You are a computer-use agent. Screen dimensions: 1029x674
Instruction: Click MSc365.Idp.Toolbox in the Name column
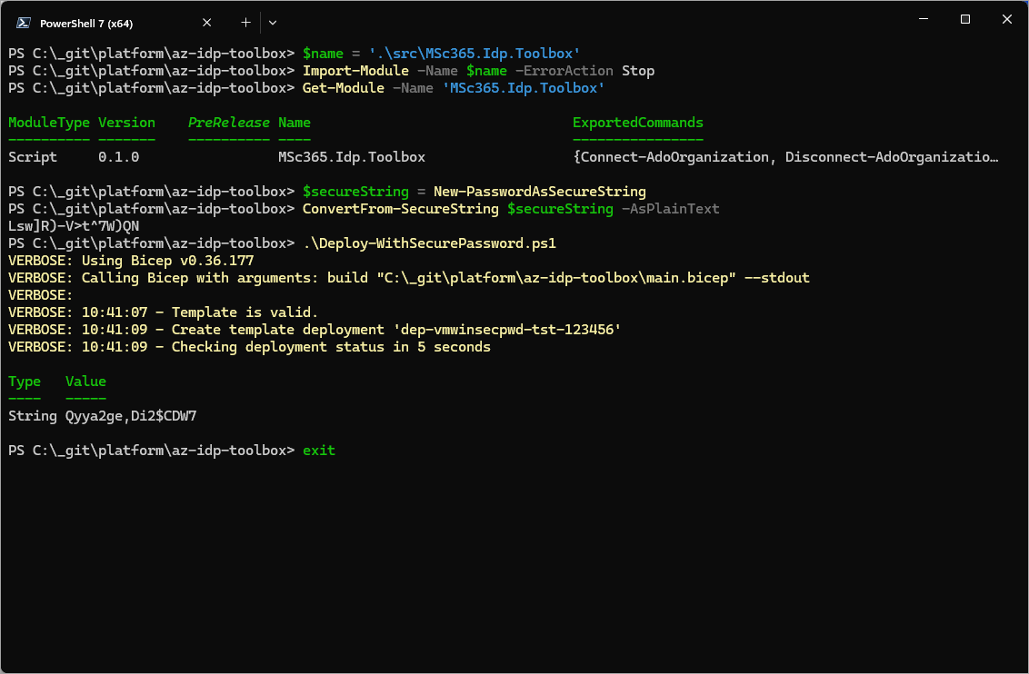coord(351,157)
